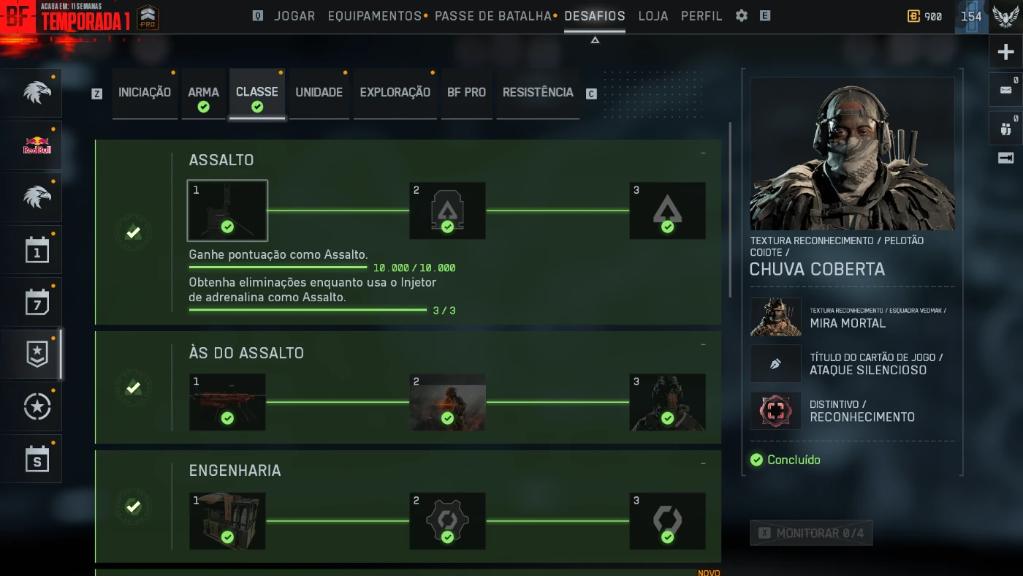Select Às do Assalto stage 2 thumbnail
Image resolution: width=1023 pixels, height=576 pixels.
coord(447,402)
